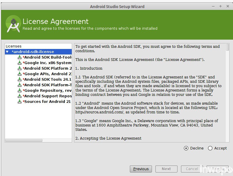Click download icon beside Google Inc. x86 System
The height and width of the screenshot is (176, 233).
[19, 63]
